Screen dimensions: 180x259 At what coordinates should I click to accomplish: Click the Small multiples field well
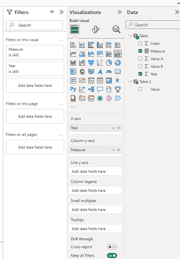coord(95,210)
